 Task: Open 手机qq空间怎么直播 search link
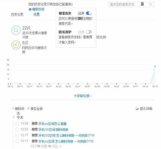pos(53,124)
